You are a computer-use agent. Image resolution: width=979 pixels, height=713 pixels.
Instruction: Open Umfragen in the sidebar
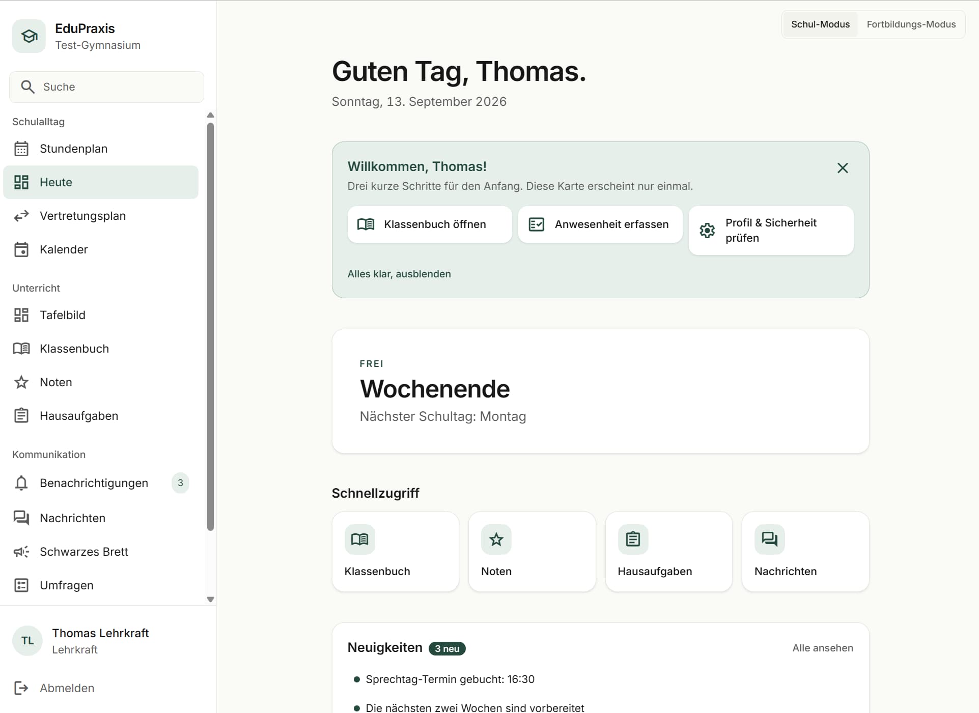click(101, 585)
